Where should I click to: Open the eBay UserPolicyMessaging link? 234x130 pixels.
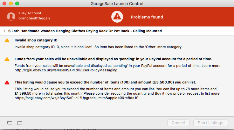click(66, 70)
